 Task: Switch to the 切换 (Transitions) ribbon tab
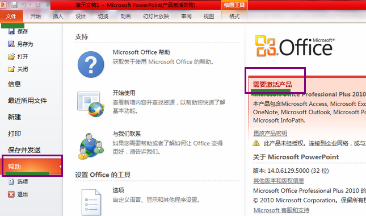tap(103, 16)
